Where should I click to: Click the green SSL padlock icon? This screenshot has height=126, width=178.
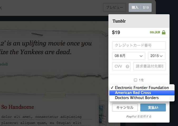coord(163,32)
